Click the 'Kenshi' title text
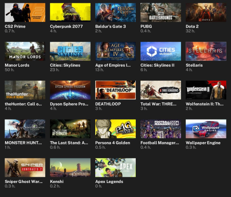231x197 pixels. [57, 181]
